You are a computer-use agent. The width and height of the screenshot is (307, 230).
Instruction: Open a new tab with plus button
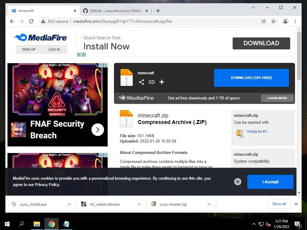[x=158, y=11]
